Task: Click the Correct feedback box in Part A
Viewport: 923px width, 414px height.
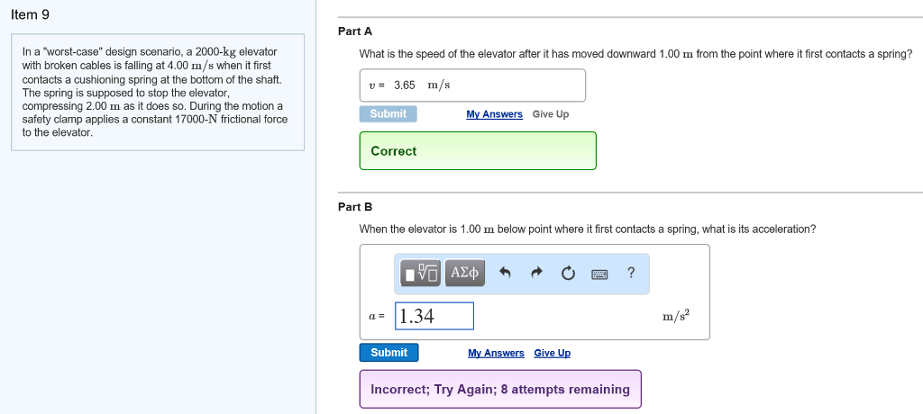Action: point(478,151)
